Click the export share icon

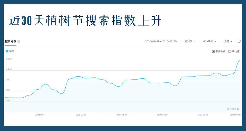coord(239,41)
